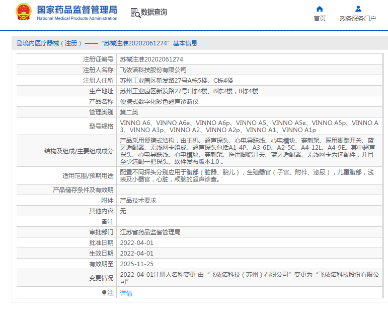
Task: Click the 型号规格 row label
Action: pyautogui.click(x=101, y=127)
